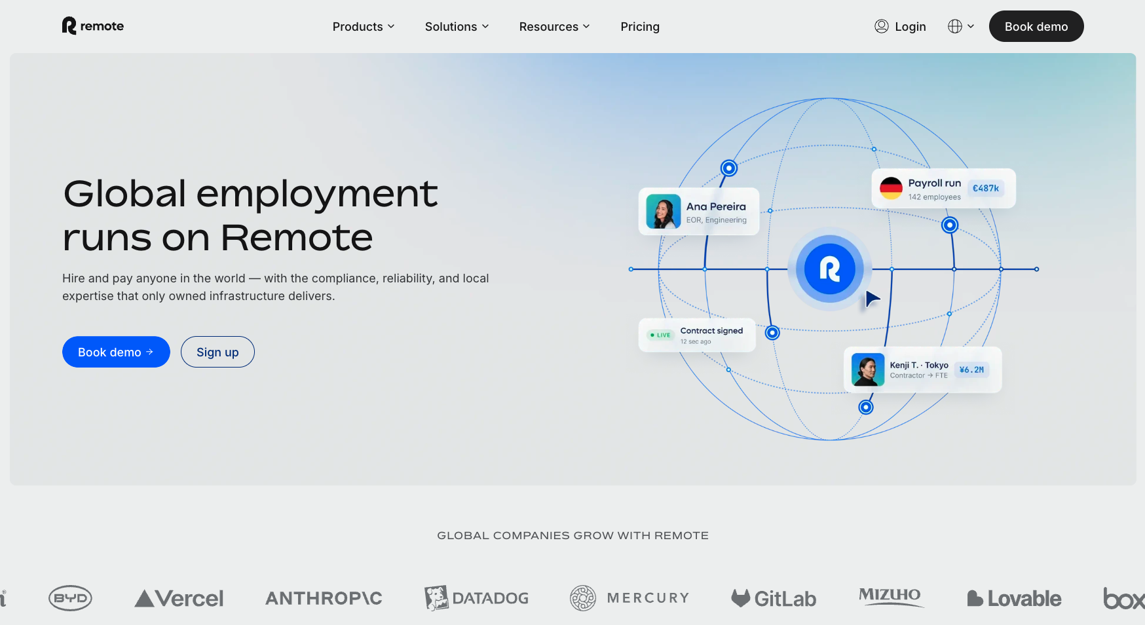Click the Vercel logo
The height and width of the screenshot is (625, 1145).
pos(179,598)
